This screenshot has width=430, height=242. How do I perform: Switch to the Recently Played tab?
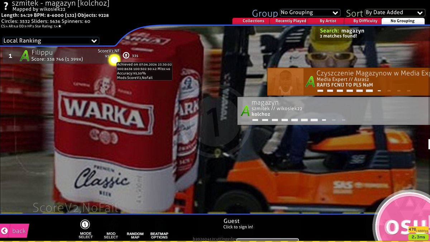(x=291, y=21)
